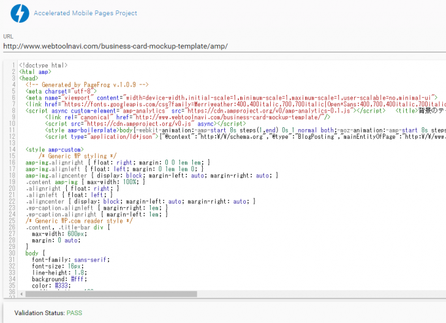Viewport: 446px width, 323px height.
Task: Open the Accelerated Mobile Pages Project link
Action: pyautogui.click(x=85, y=13)
